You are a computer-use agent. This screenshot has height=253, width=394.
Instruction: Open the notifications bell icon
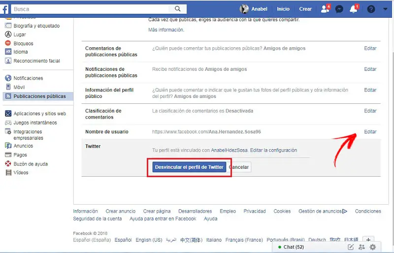coord(354,9)
